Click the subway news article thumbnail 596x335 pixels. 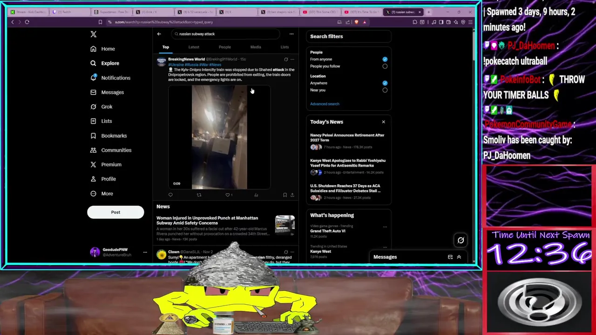click(x=285, y=224)
